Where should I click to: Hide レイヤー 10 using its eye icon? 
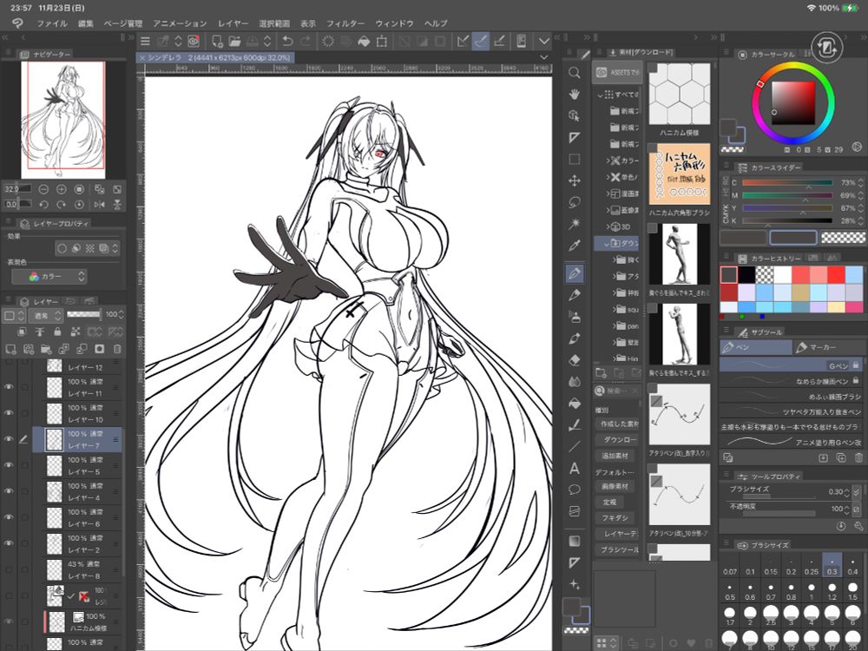tap(10, 413)
